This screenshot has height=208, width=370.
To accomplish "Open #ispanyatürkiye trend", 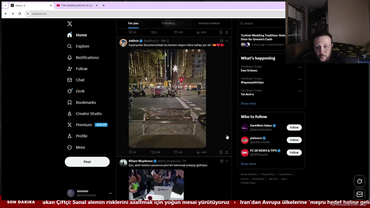I will point(252,82).
